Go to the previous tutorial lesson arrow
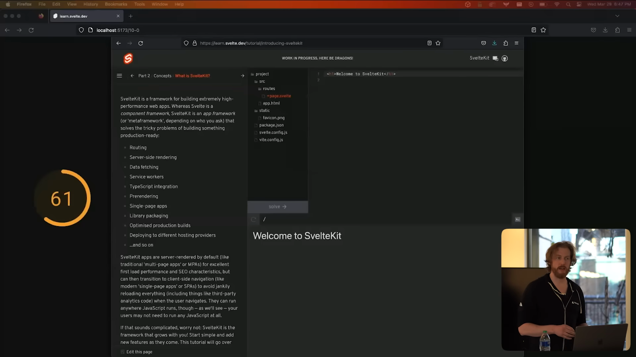 coord(132,76)
